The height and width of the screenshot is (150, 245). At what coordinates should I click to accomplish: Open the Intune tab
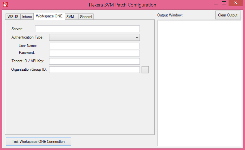click(x=27, y=17)
